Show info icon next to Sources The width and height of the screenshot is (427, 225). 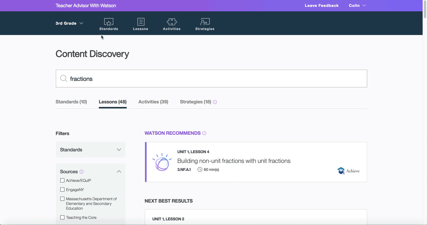(82, 172)
